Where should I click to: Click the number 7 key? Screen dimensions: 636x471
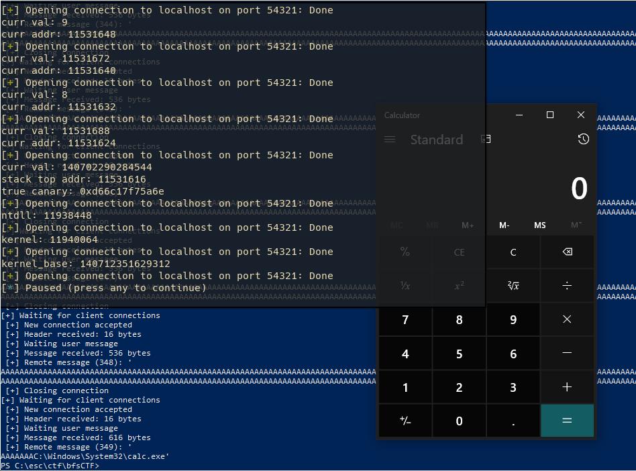[405, 319]
